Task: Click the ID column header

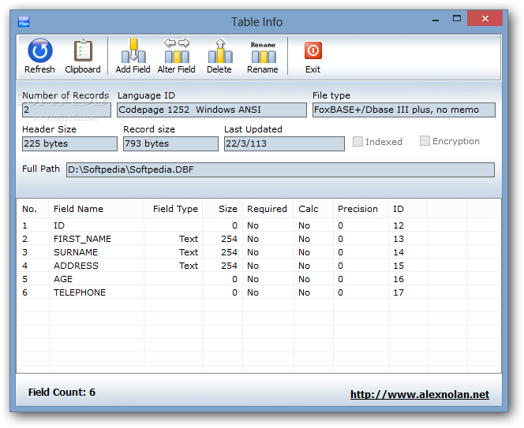Action: tap(407, 209)
